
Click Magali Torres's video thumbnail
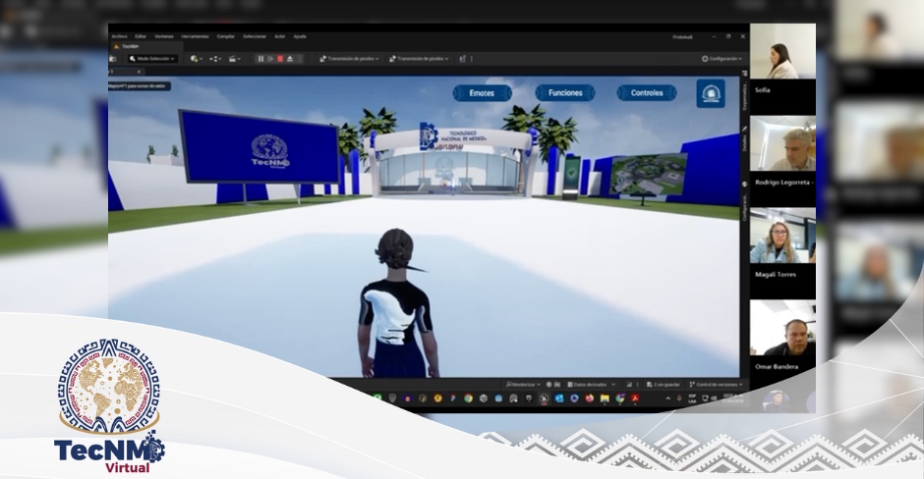pos(782,236)
